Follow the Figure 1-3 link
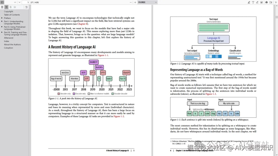 pyautogui.click(x=211, y=94)
